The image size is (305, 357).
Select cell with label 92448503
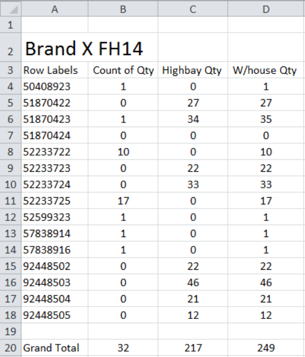[x=55, y=283]
